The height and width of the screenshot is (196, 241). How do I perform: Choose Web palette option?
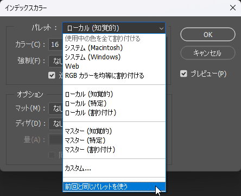coord(114,66)
